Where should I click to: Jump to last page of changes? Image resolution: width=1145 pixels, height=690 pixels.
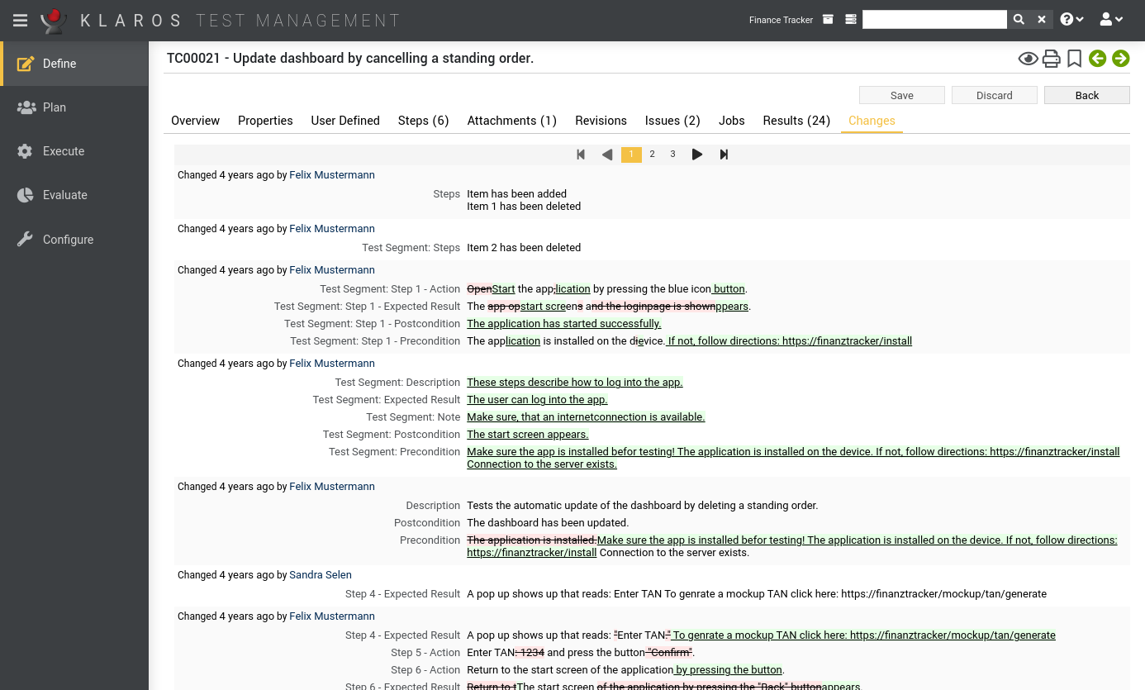(724, 155)
